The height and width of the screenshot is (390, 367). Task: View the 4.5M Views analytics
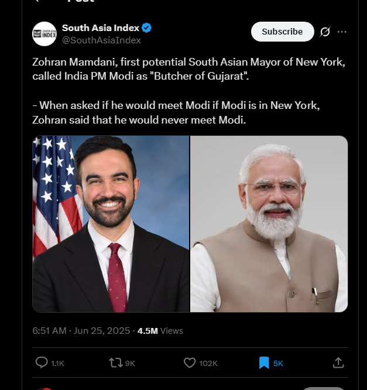point(160,331)
